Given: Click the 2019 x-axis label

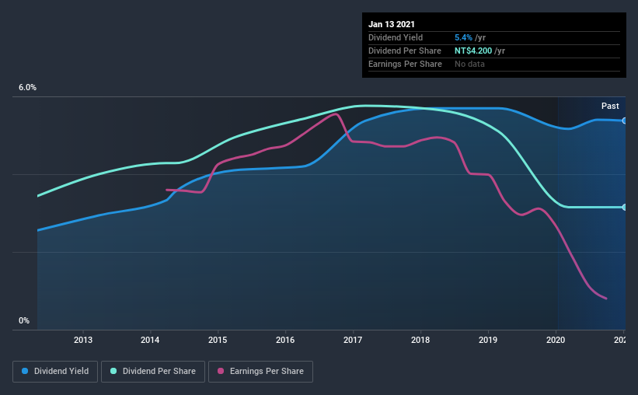Looking at the screenshot, I should coord(488,340).
